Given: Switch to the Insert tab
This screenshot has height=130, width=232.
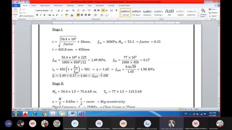Looking at the screenshot, I should (x=34, y=5).
